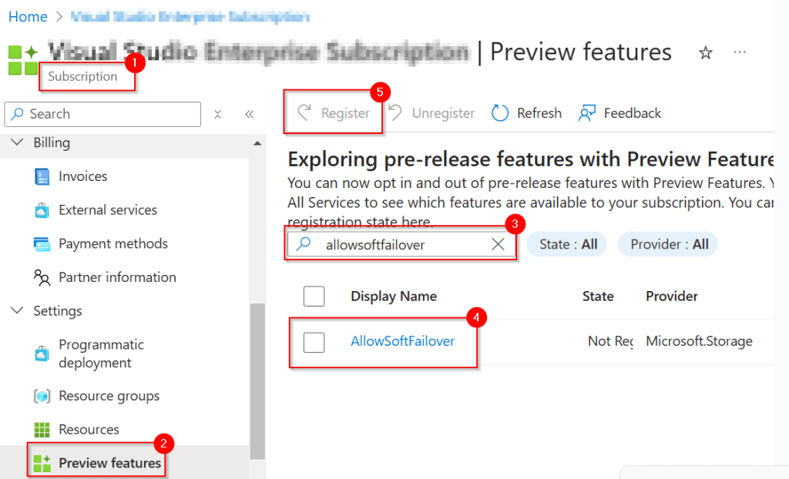Open Preview features menu item
789x479 pixels.
pos(109,463)
